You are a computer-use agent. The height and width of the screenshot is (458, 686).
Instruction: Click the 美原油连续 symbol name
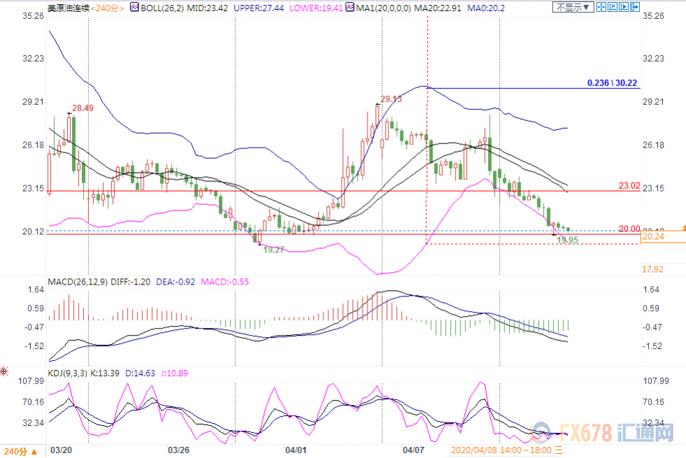point(69,8)
